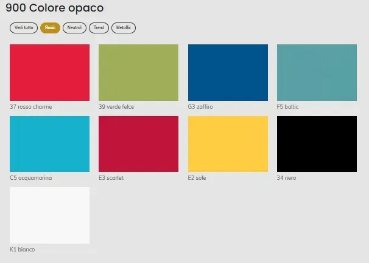Viewport: 369px width, 263px height.
Task: Select the E2 sole yellow swatch
Action: 228,144
